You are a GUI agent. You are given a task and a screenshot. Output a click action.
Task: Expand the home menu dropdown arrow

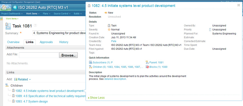10,7
